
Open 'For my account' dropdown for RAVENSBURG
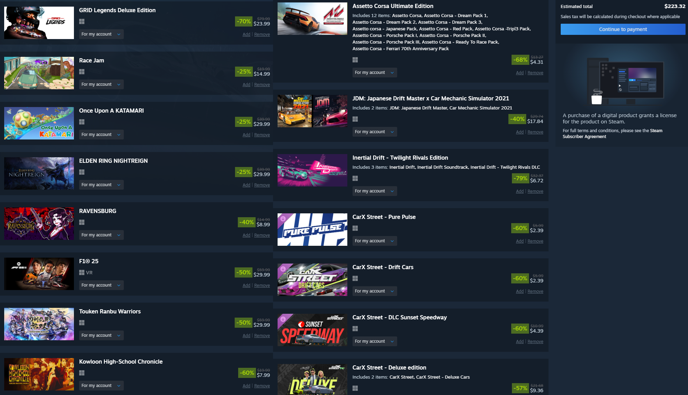[x=101, y=235]
